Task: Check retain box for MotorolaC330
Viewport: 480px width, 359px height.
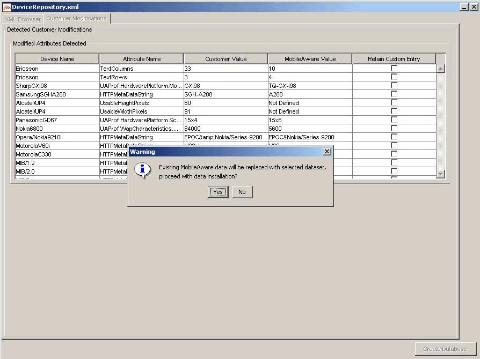Action: pyautogui.click(x=394, y=154)
